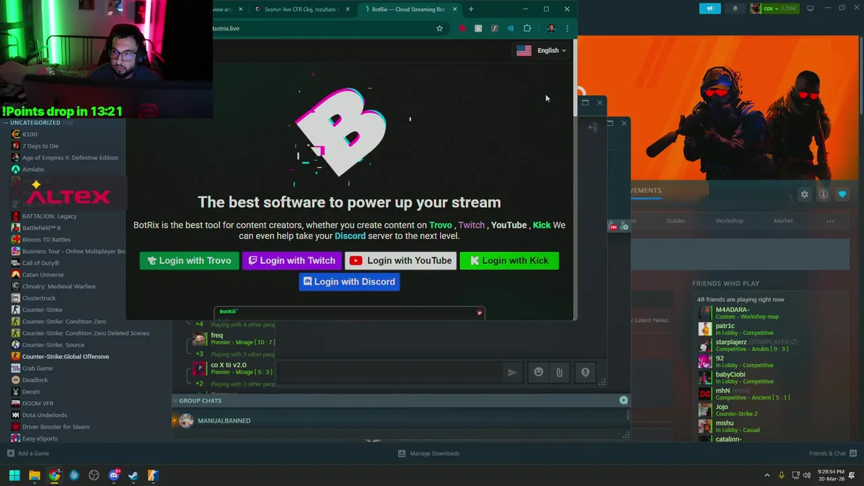Toggle favorite heart icon for the game
The width and height of the screenshot is (864, 486).
(842, 194)
